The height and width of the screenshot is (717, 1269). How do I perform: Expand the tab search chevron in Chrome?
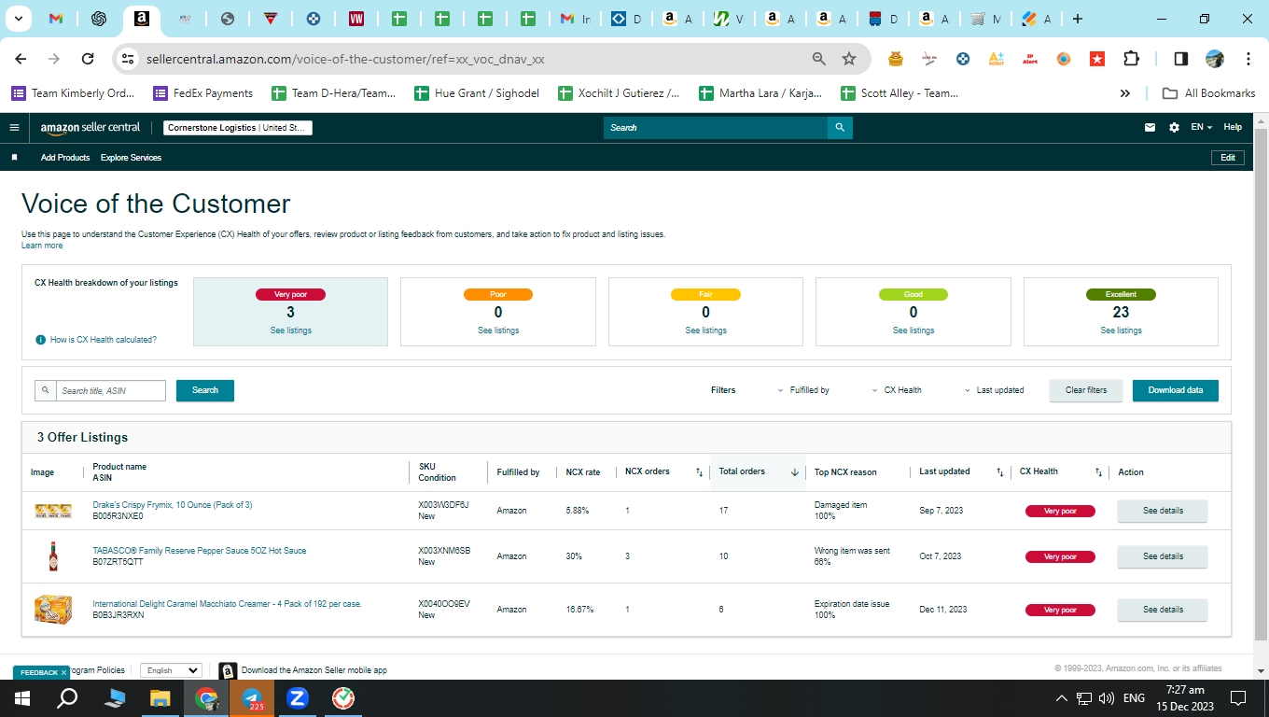pos(21,19)
